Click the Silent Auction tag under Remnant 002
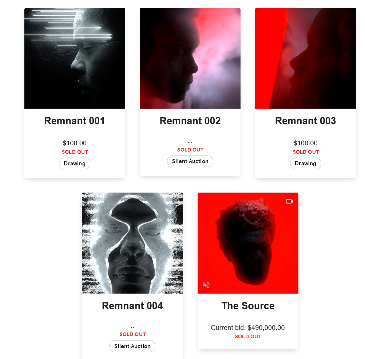 (190, 161)
